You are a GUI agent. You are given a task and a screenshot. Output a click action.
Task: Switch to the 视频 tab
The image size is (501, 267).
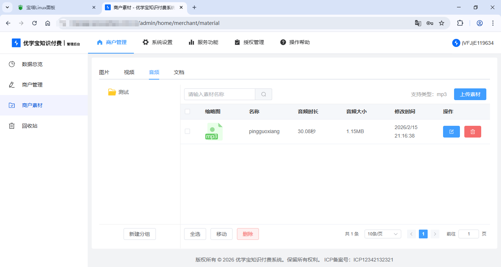129,72
